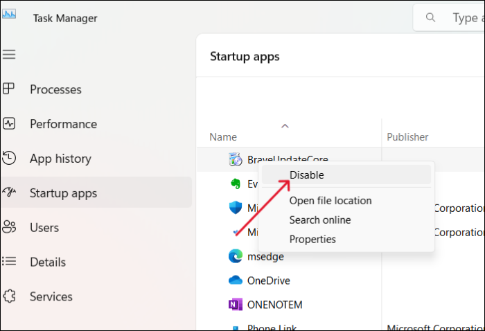Open the Performance graph icon
This screenshot has height=331, width=485.
(x=9, y=124)
